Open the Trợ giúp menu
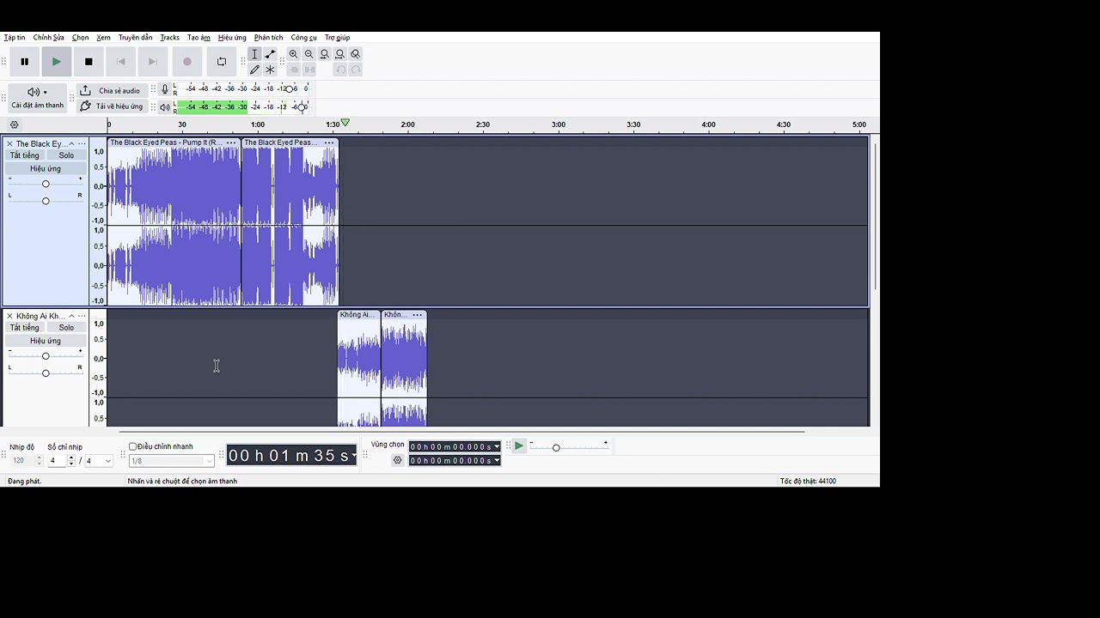Viewport: 1100px width, 618px height. (x=337, y=38)
